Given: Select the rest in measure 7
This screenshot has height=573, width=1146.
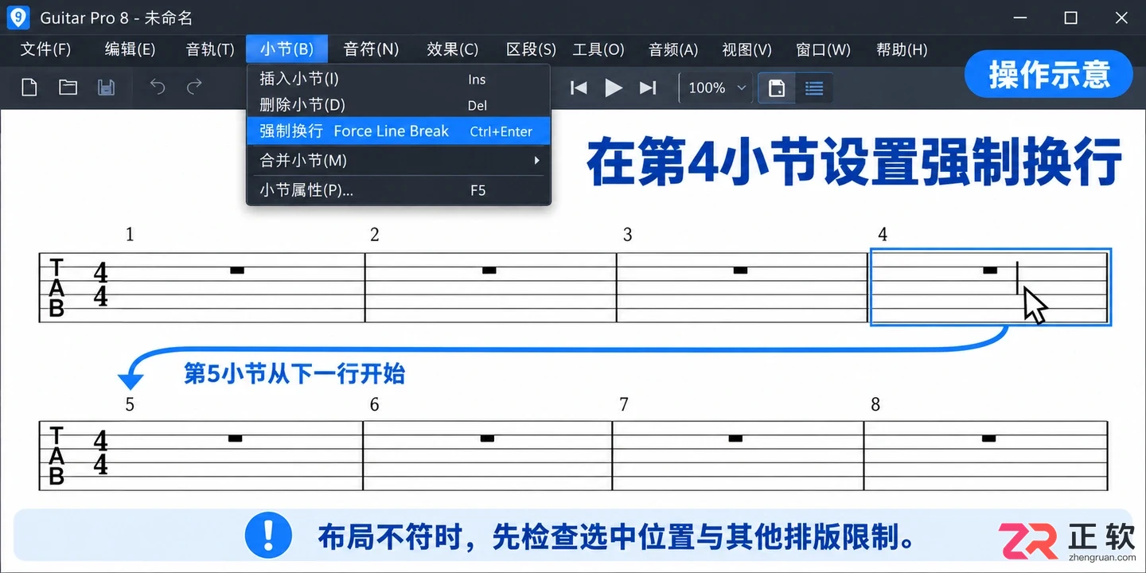Looking at the screenshot, I should [x=736, y=439].
